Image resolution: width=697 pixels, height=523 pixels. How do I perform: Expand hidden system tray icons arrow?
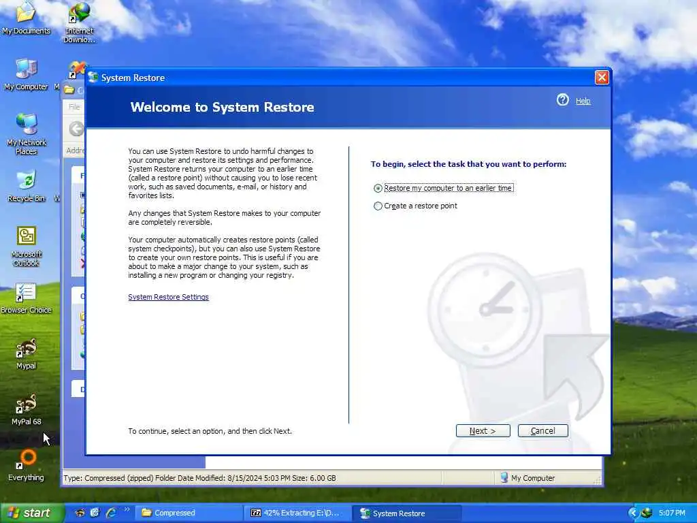[633, 513]
